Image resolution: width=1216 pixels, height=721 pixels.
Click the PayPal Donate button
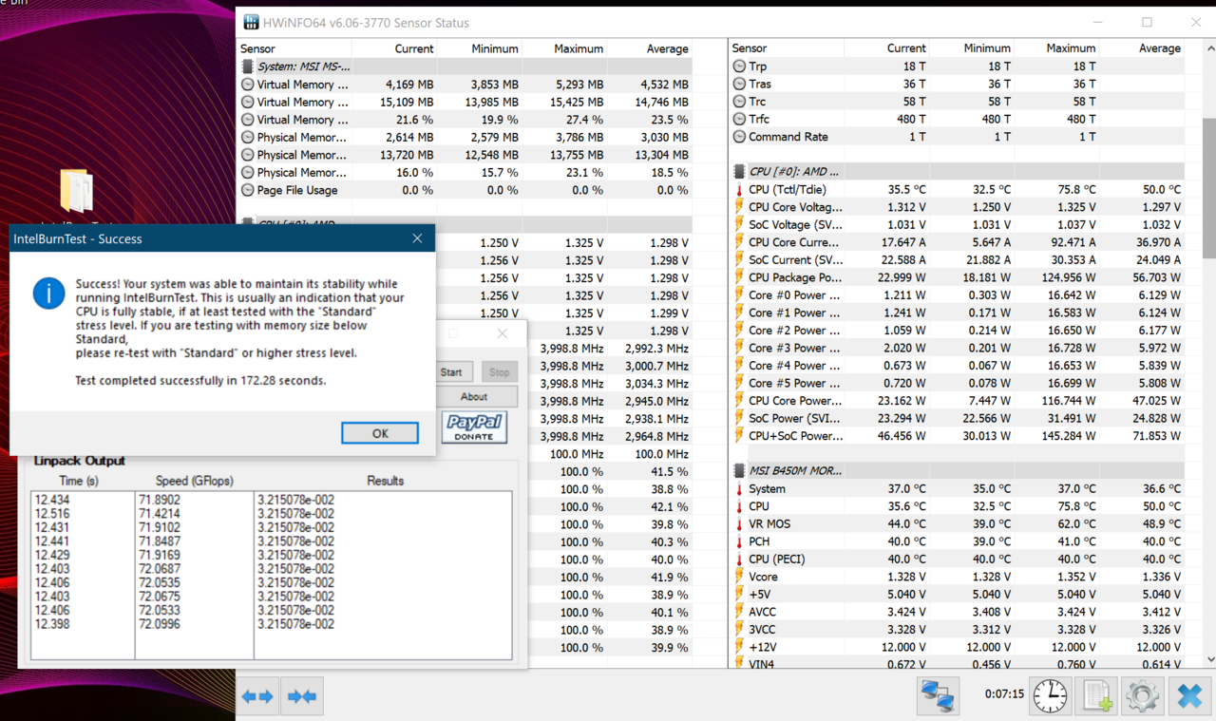474,427
